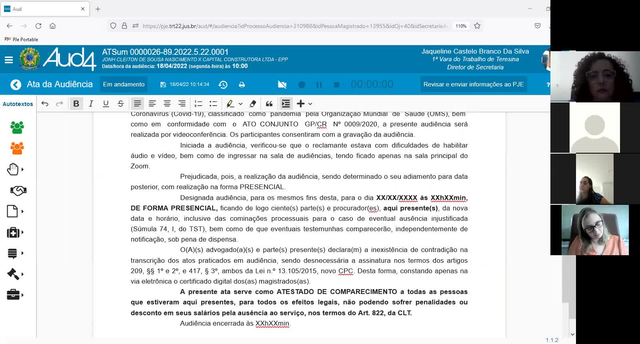The image size is (640, 344).
Task: Align text to the left
Action: tap(152, 104)
